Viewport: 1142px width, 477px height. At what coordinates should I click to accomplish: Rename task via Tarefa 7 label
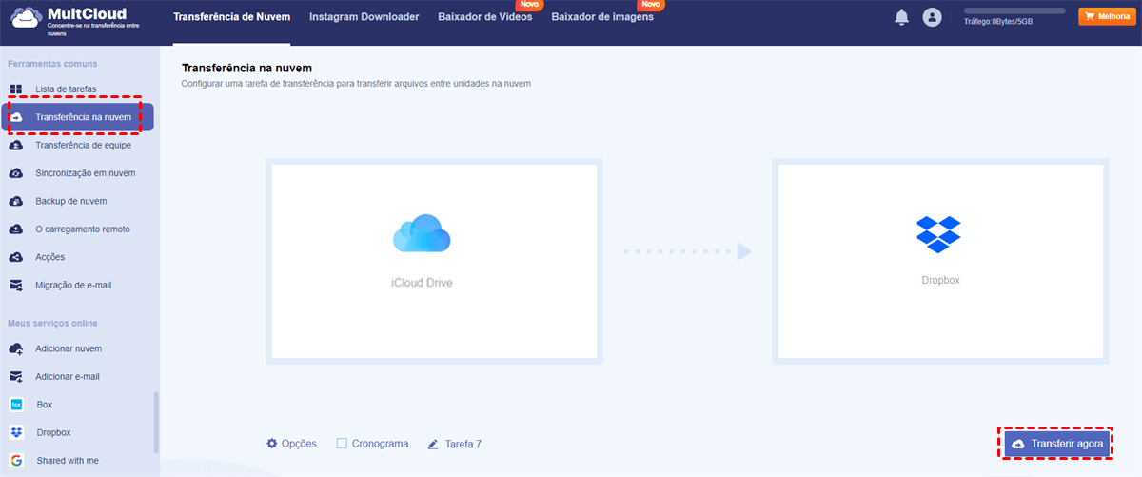pyautogui.click(x=463, y=444)
